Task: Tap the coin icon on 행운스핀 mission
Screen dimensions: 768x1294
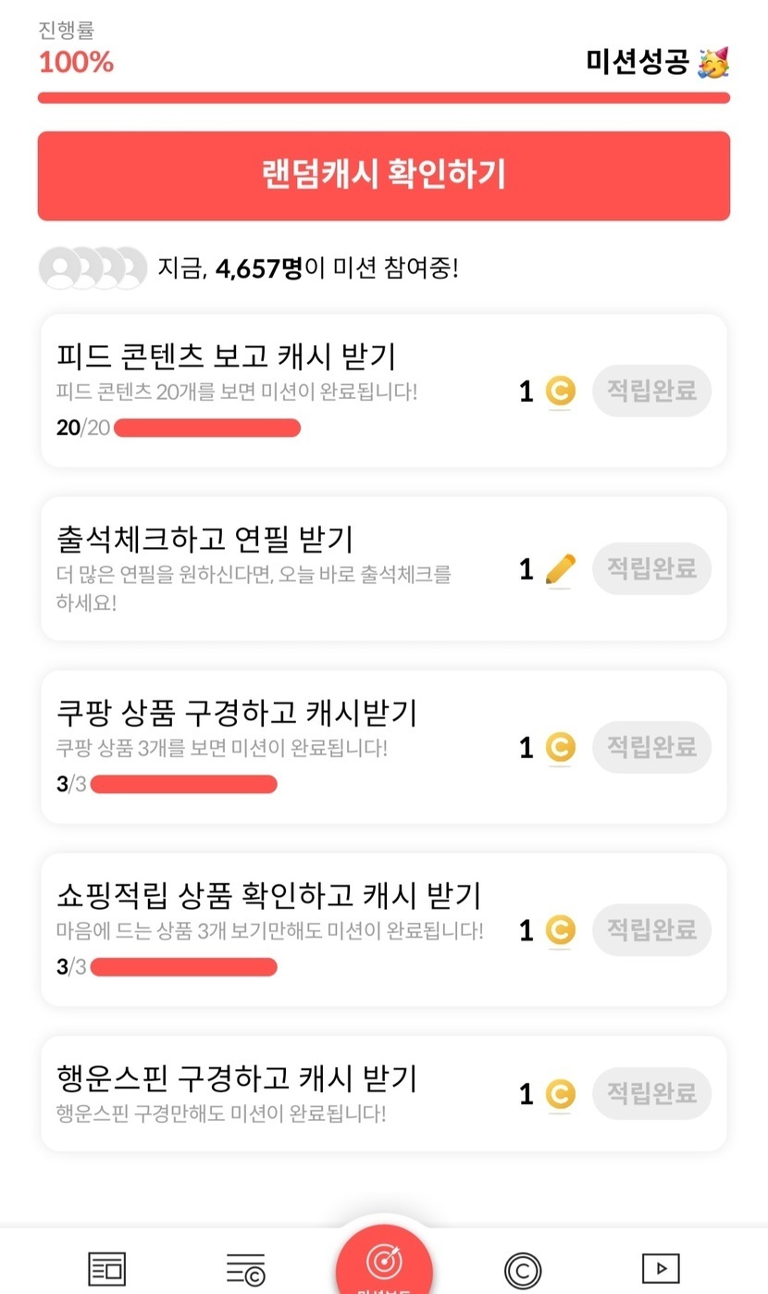Action: [560, 1094]
